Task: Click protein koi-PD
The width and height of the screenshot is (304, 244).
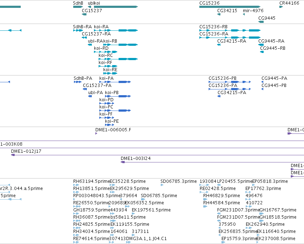Action: pyautogui.click(x=106, y=100)
